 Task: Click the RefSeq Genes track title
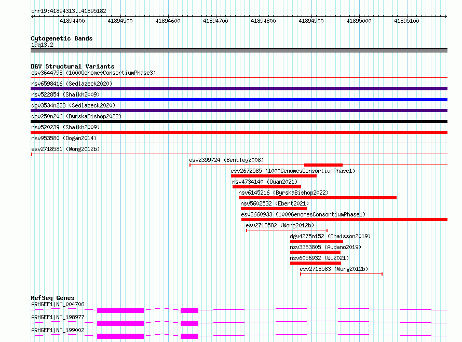[x=52, y=298]
